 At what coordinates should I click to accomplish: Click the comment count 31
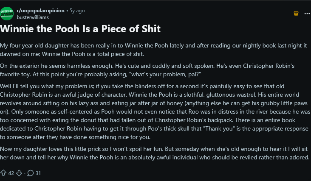(38, 173)
